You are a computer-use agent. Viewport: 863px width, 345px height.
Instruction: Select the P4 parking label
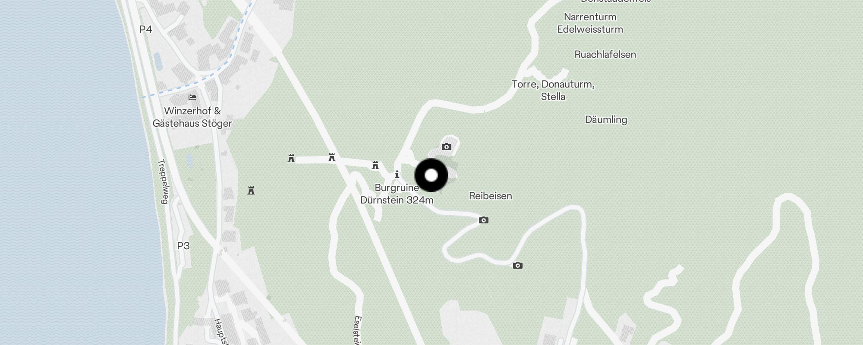(x=146, y=29)
